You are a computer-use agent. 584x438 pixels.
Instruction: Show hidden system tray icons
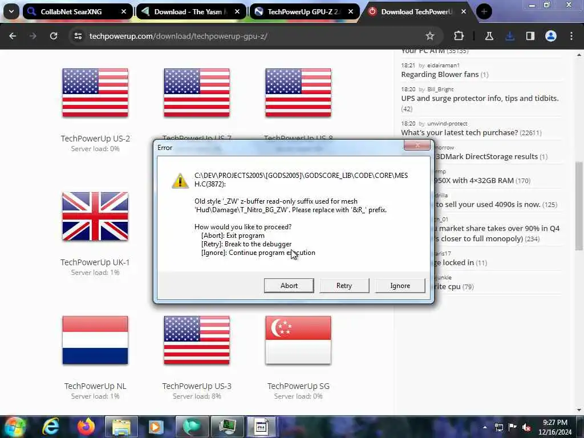[485, 427]
